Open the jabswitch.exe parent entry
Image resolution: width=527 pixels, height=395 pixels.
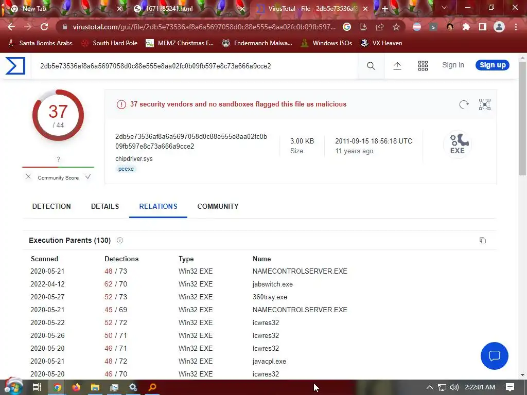click(x=273, y=284)
